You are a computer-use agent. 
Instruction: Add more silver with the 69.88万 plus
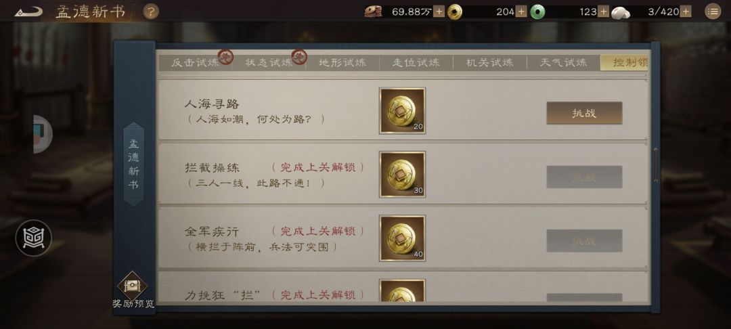click(x=439, y=12)
